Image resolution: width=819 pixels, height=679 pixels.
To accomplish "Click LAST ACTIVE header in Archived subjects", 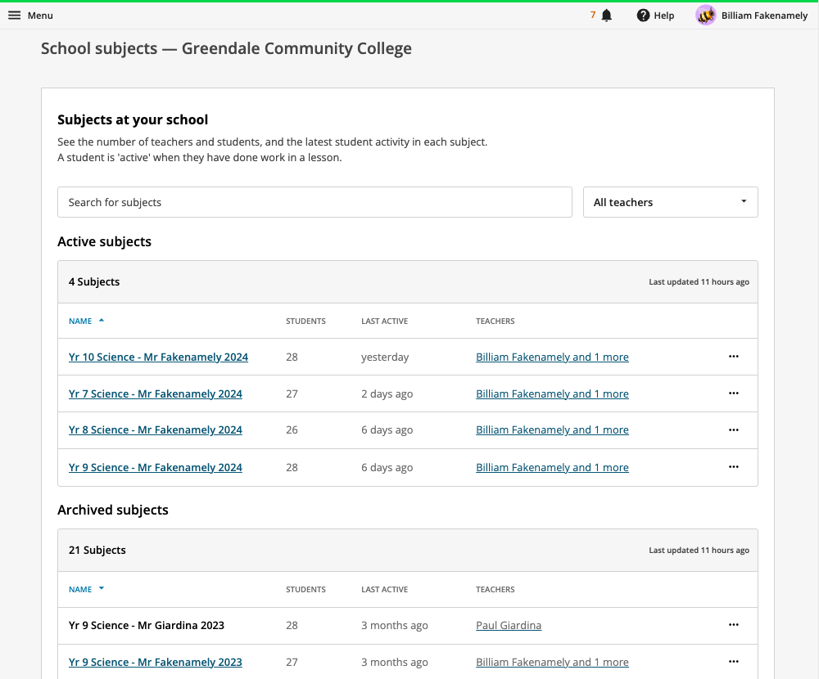I will point(384,589).
